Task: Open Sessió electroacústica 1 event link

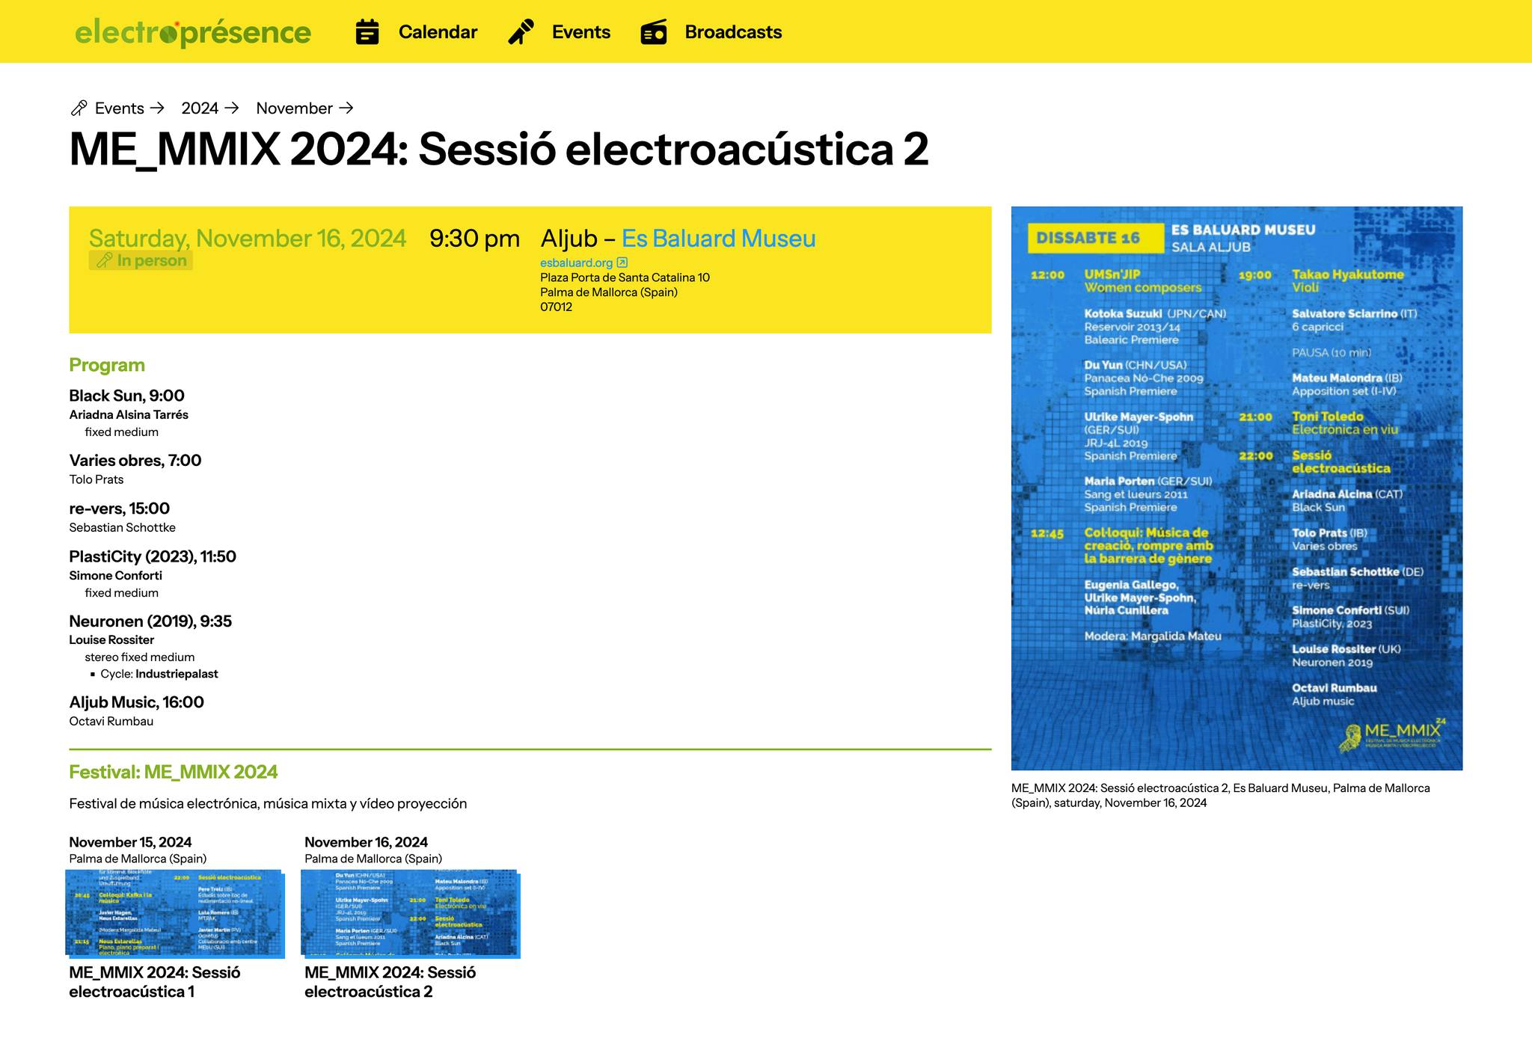Action: coord(155,982)
